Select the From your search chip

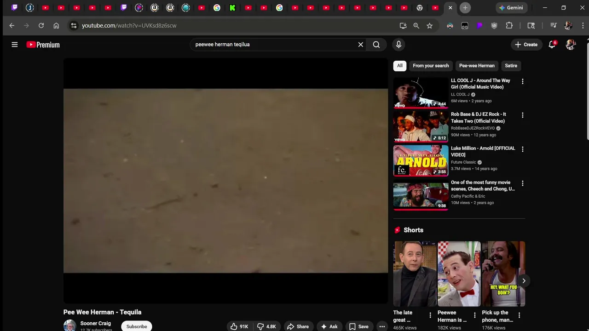pos(431,66)
